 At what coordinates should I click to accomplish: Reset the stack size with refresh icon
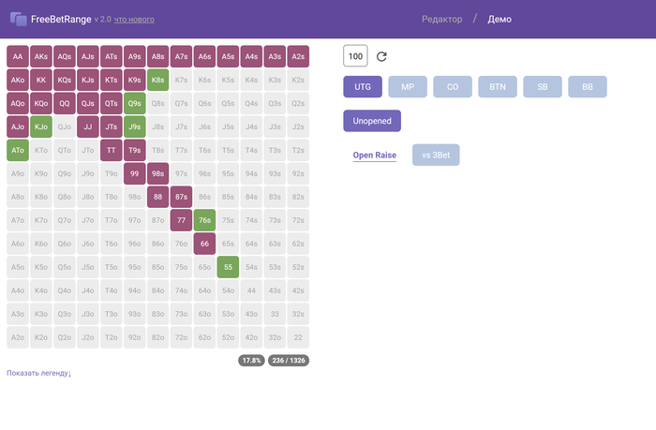(x=381, y=56)
